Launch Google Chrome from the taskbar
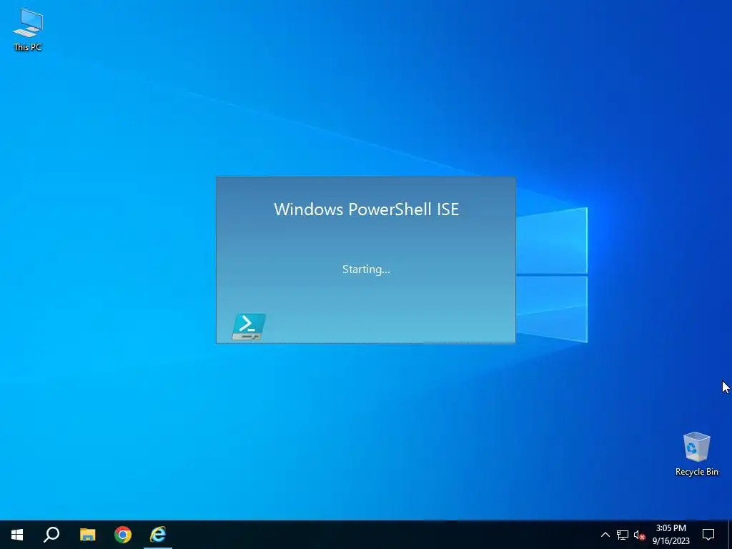Viewport: 732px width, 549px height. [x=123, y=535]
